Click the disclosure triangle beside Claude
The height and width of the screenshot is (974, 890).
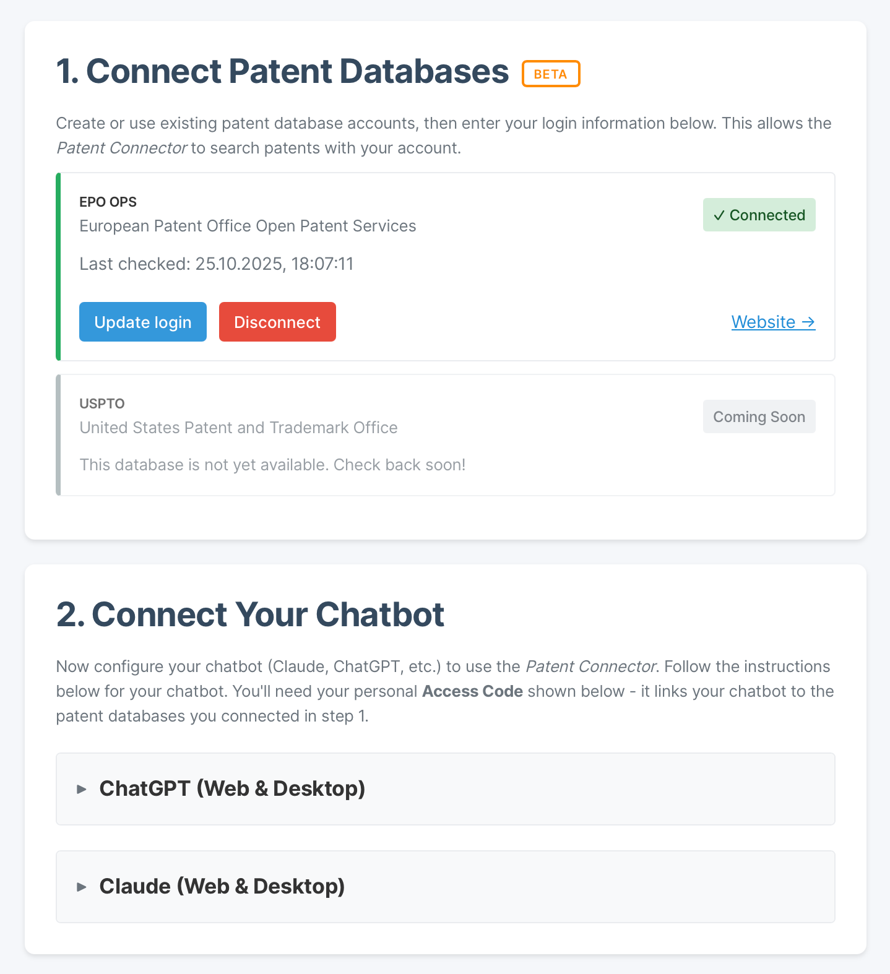coord(82,887)
